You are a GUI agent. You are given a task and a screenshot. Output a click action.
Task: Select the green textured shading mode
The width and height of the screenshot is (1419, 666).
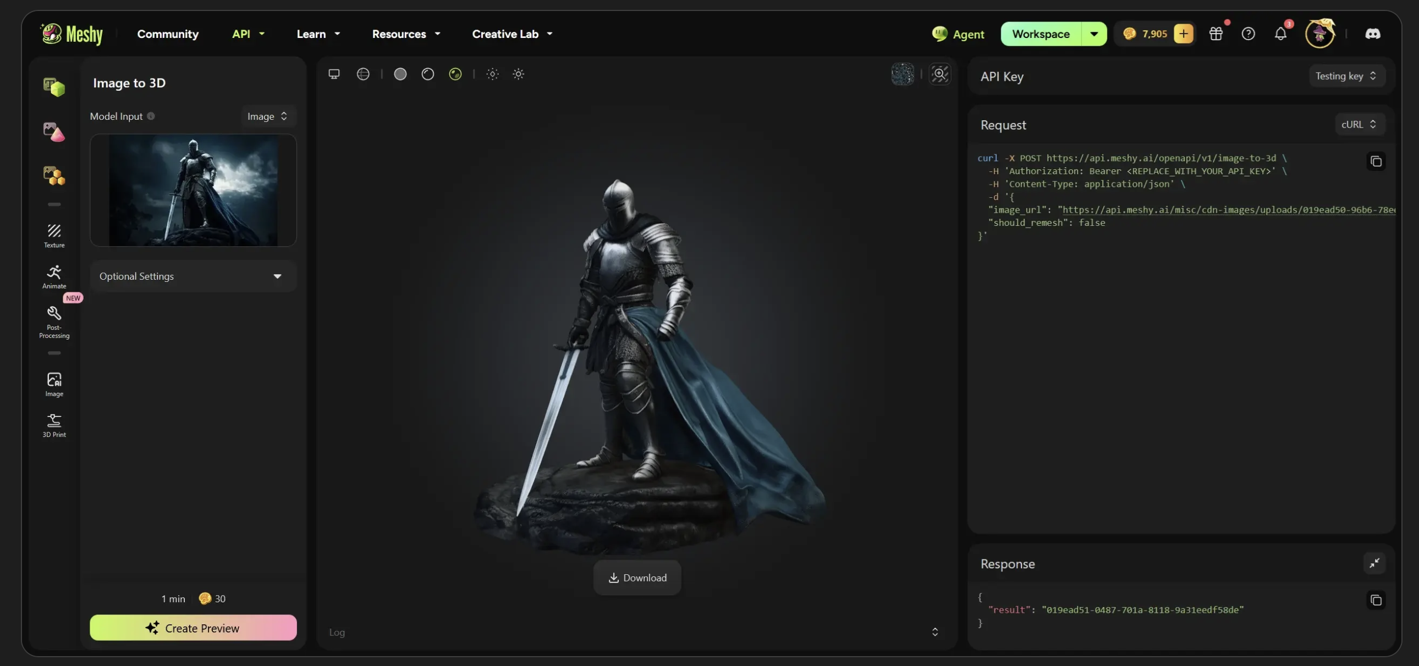(x=455, y=74)
